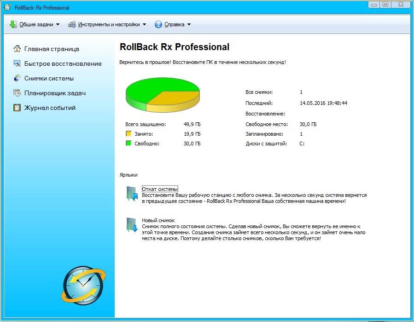Click the Всего защищено value 49,9 ГБ
414x322 pixels.
pos(192,124)
